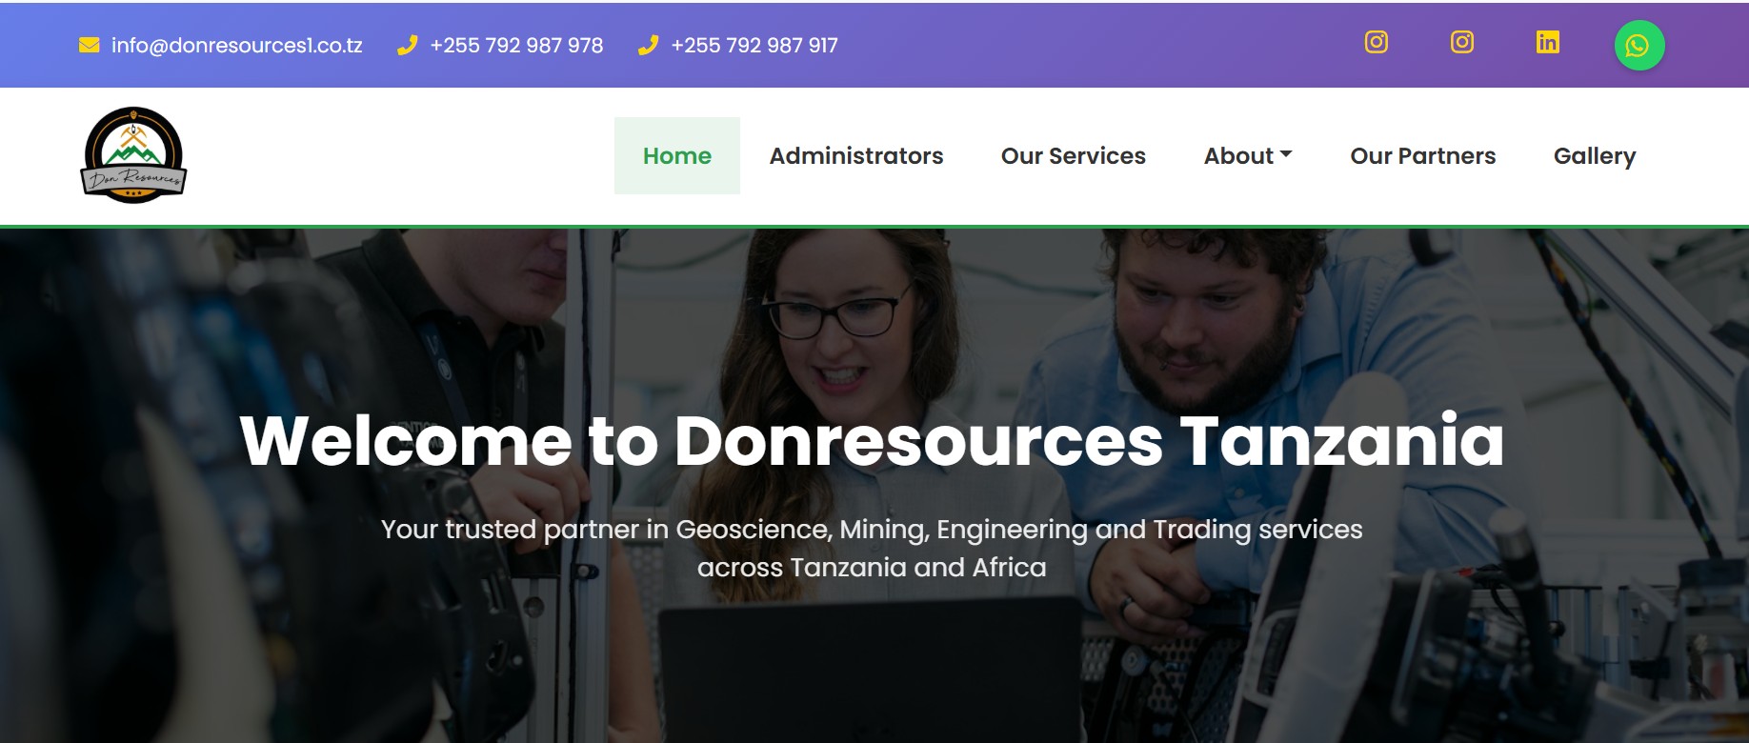The height and width of the screenshot is (743, 1749).
Task: Open the Administrators page
Action: (x=856, y=155)
